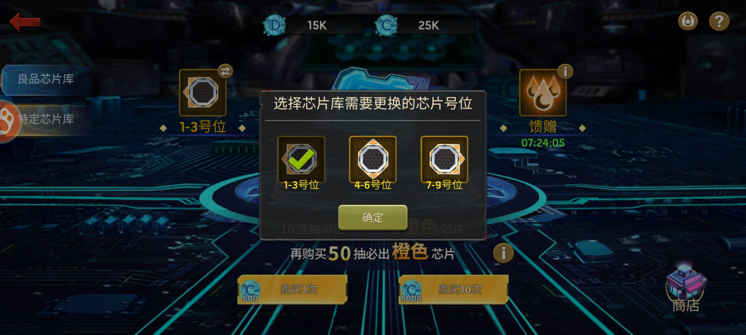Tap the paw print floating icon
Screen dimensions: 746x335
pyautogui.click(x=7, y=122)
